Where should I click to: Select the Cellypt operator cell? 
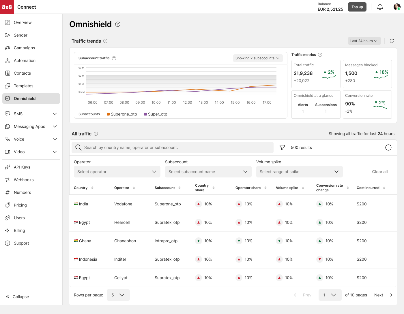click(121, 278)
